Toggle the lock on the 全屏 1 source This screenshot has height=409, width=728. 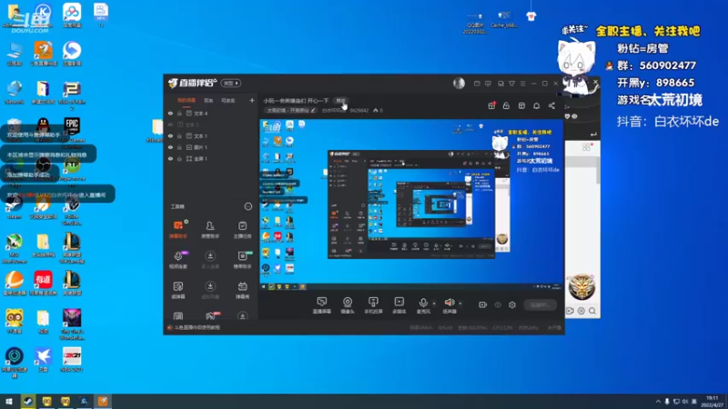pos(179,158)
